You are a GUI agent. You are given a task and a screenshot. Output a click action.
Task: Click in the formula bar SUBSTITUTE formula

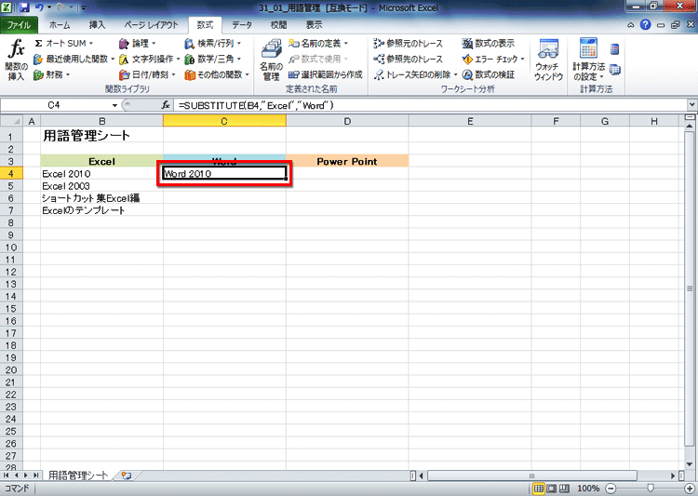point(256,105)
